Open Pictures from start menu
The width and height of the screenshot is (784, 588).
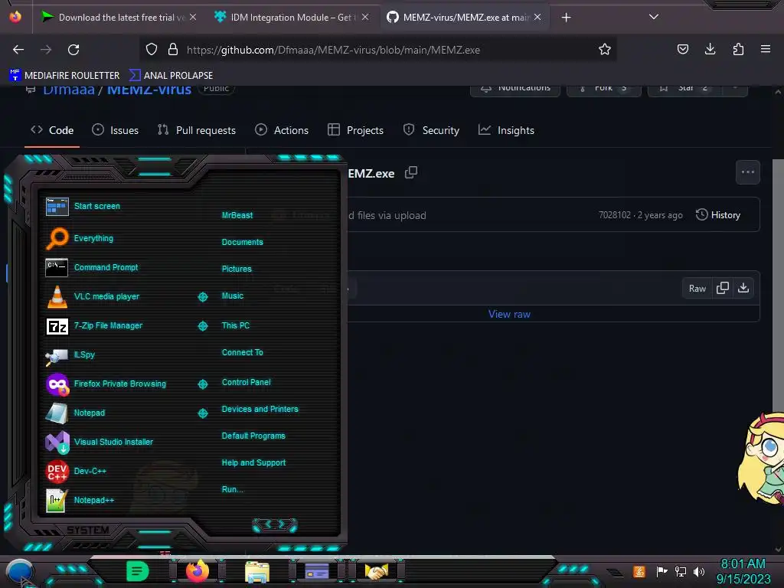pos(237,269)
